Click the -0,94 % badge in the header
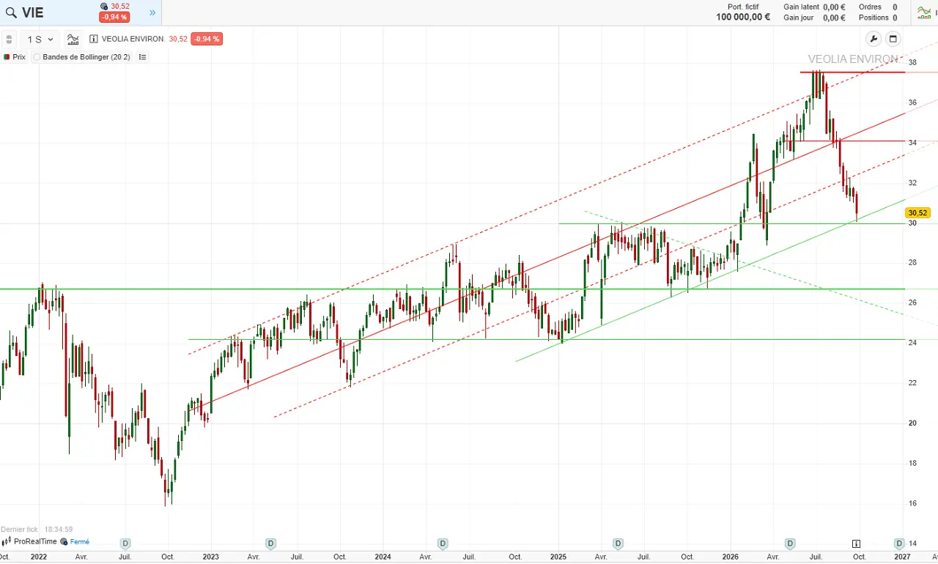This screenshot has width=938, height=564. click(114, 17)
